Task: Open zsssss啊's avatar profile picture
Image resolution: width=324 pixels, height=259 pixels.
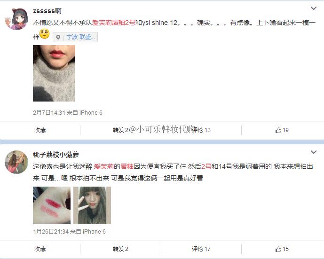Action: (16, 19)
